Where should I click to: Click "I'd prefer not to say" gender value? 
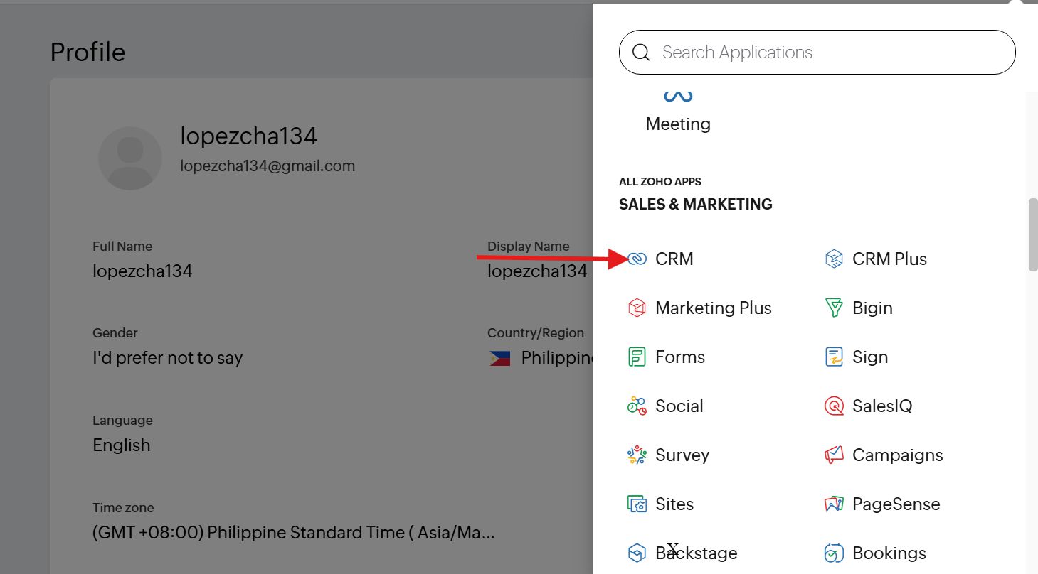pyautogui.click(x=168, y=358)
